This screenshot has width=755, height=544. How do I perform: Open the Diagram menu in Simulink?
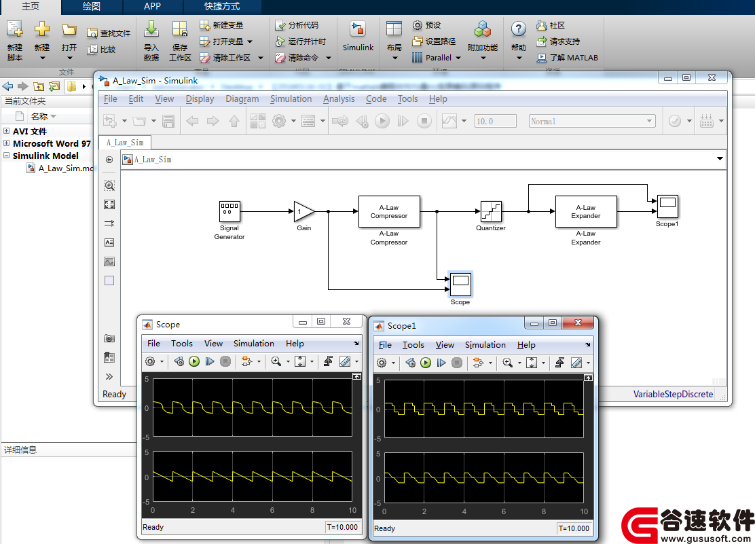(x=242, y=98)
